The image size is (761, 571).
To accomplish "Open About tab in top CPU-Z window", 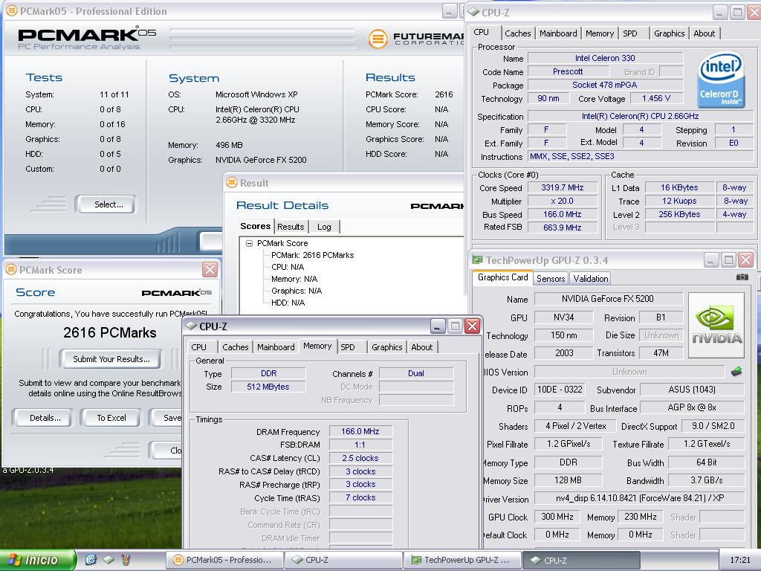I will (704, 33).
